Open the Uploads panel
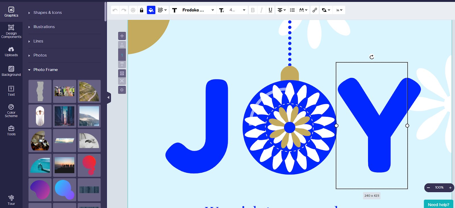 (x=11, y=52)
